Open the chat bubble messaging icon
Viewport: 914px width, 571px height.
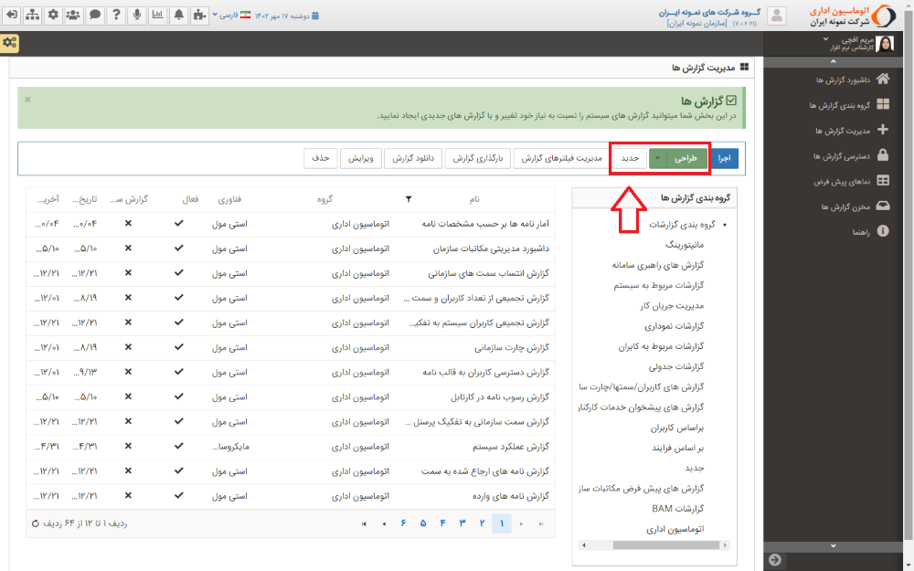point(94,13)
